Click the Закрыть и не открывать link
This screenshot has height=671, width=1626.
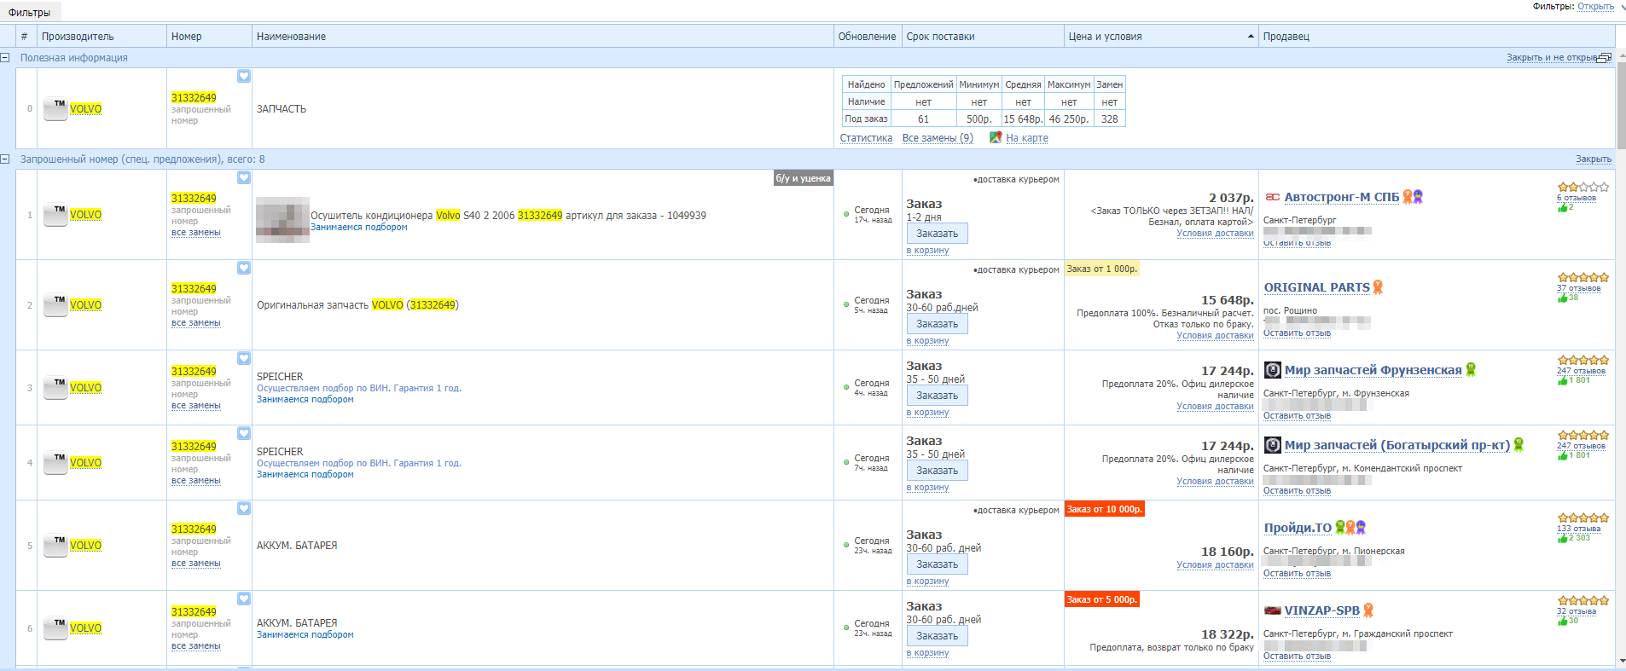(x=1552, y=58)
